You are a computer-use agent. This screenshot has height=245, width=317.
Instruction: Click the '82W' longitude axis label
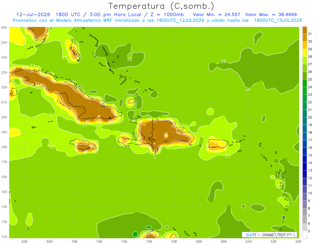coord(25,241)
